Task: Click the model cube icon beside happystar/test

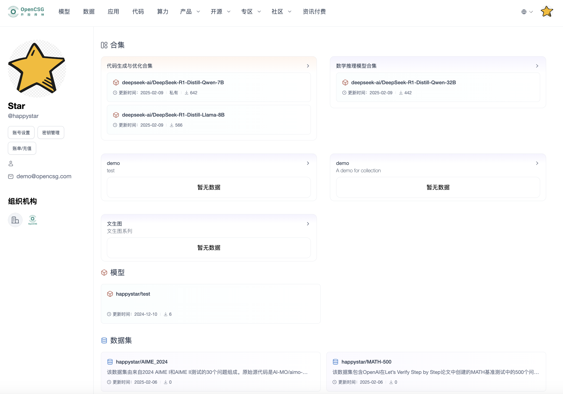Action: (110, 294)
